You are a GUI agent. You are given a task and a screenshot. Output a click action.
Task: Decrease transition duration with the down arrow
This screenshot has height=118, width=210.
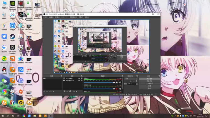pyautogui.click(x=137, y=84)
